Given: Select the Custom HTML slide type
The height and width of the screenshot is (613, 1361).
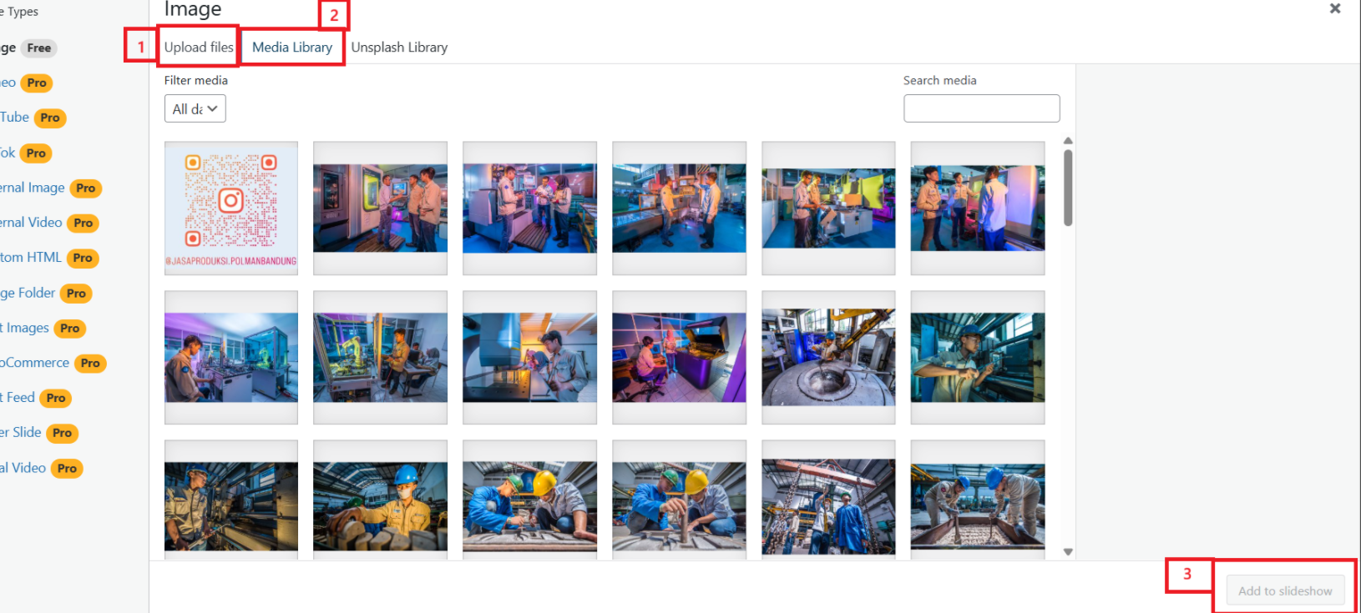Looking at the screenshot, I should (x=31, y=258).
